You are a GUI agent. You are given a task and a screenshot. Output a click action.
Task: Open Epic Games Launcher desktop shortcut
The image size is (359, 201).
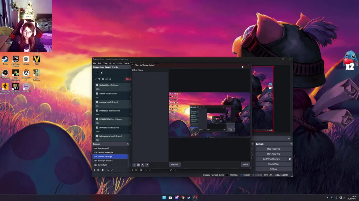pos(16,61)
